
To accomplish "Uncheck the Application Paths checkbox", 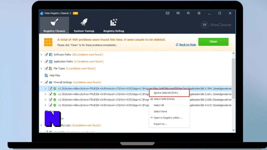I will [x=46, y=61].
